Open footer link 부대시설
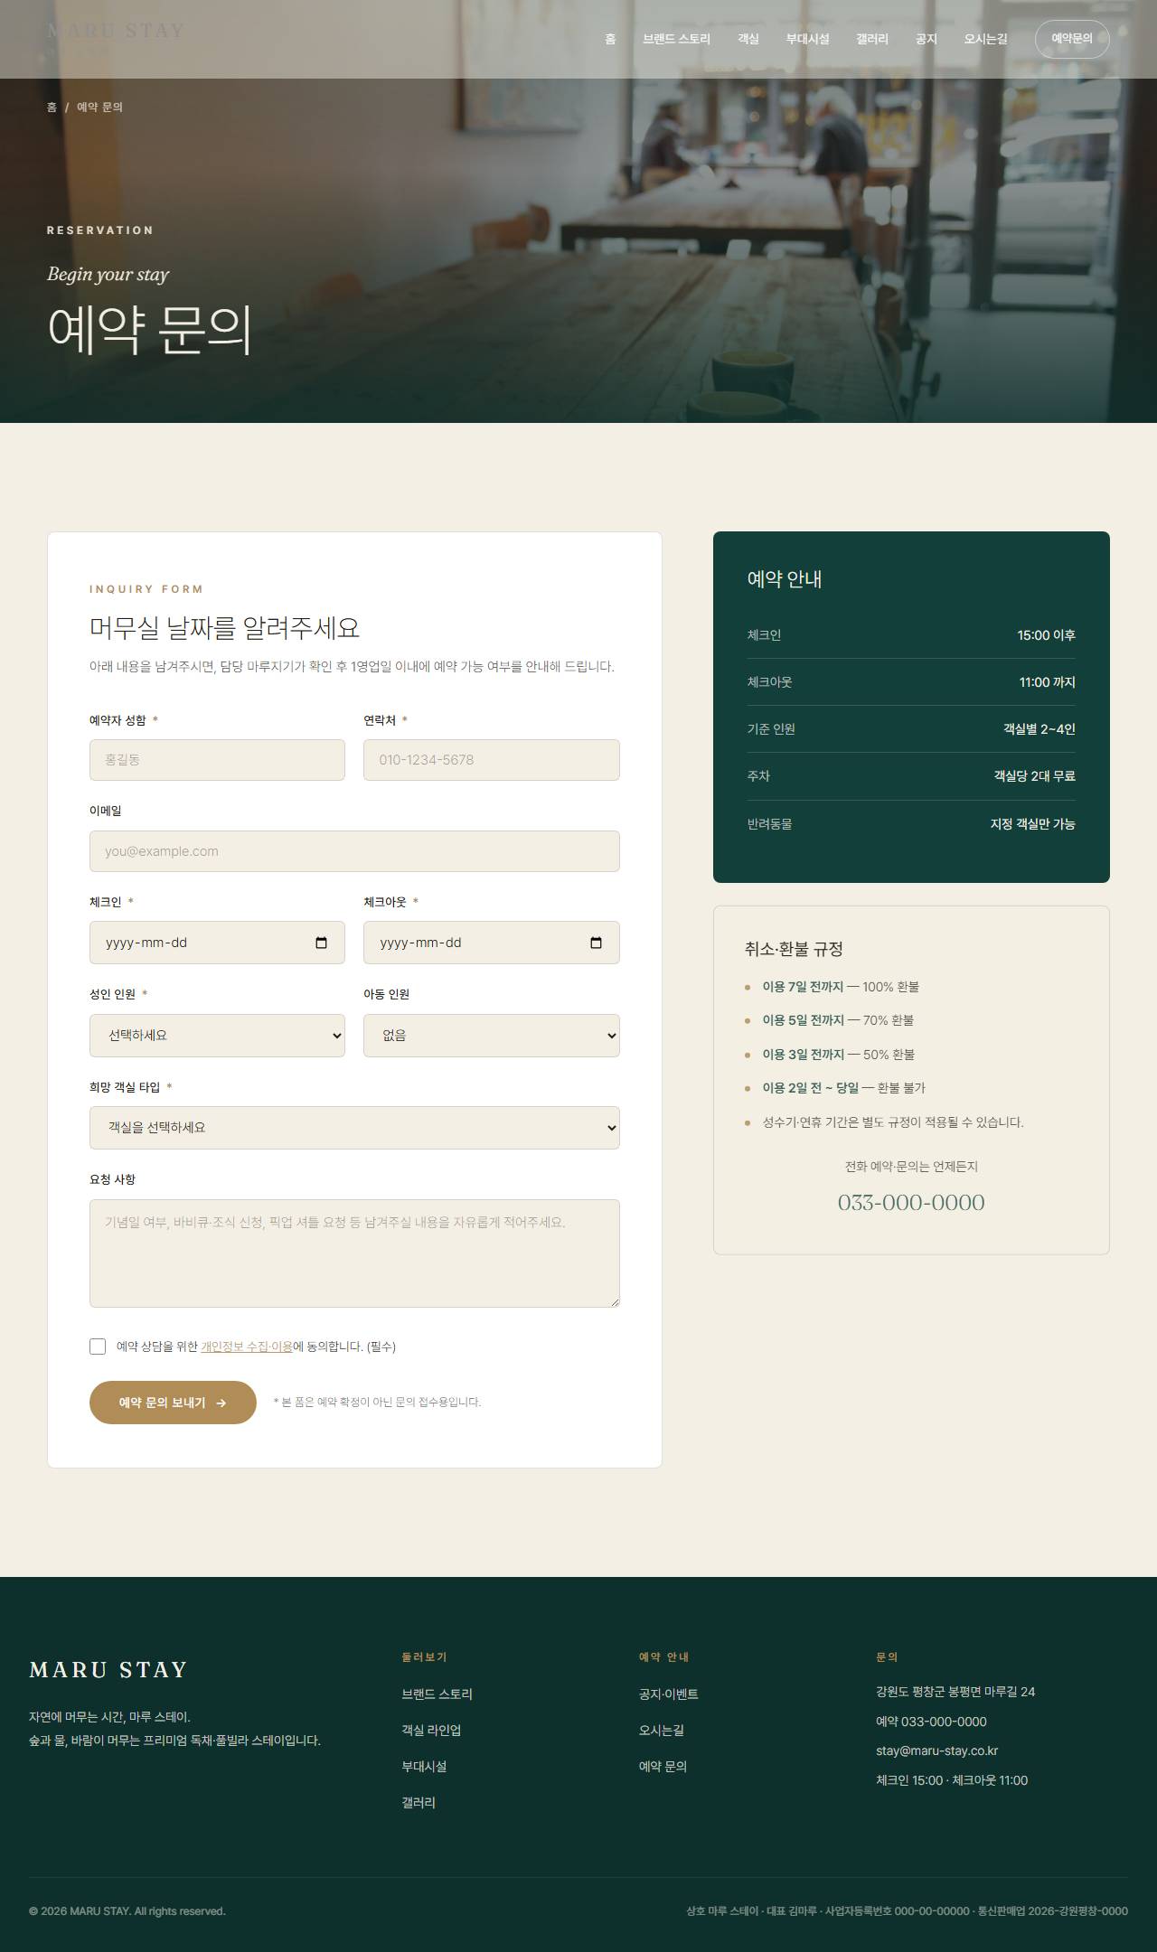The image size is (1157, 1952). (424, 1767)
